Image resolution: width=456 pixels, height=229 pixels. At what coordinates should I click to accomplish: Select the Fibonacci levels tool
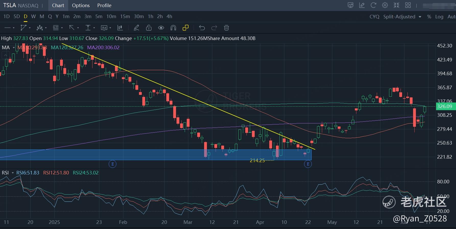pos(56,28)
